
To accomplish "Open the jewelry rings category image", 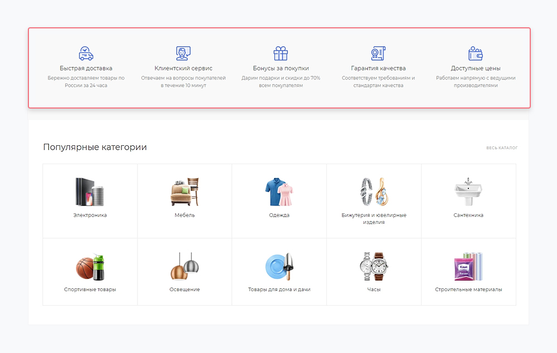I will coord(374,192).
